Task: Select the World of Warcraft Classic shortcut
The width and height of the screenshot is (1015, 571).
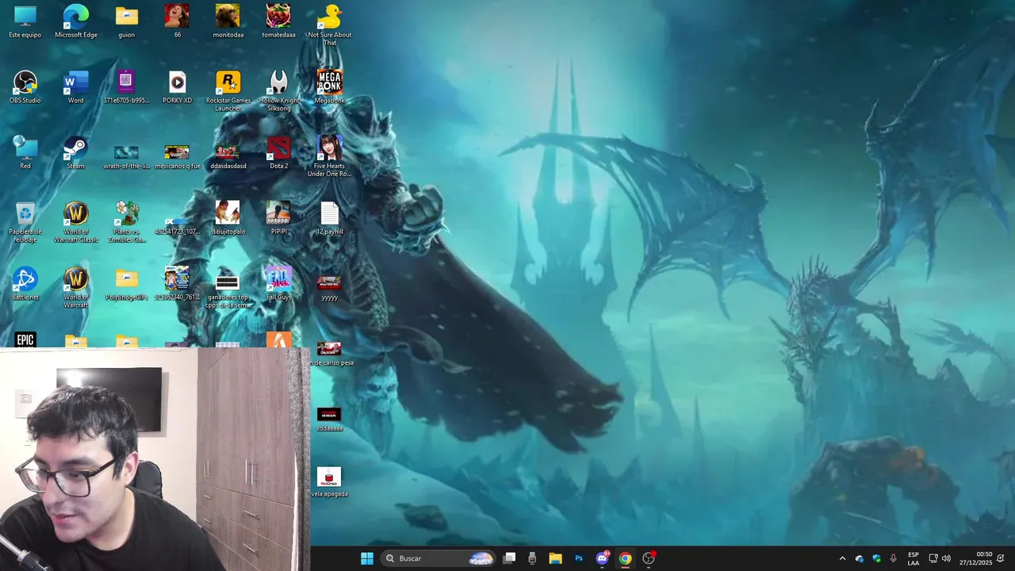Action: [x=75, y=222]
